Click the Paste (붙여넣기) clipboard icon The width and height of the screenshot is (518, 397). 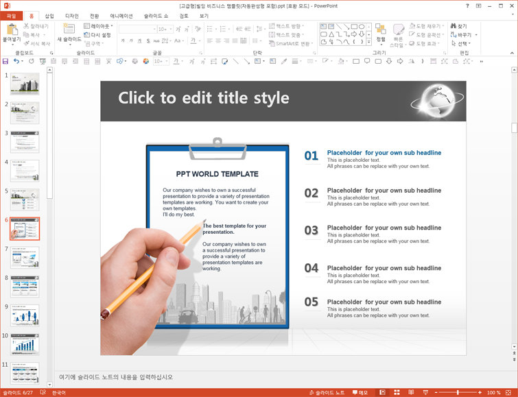(x=12, y=29)
